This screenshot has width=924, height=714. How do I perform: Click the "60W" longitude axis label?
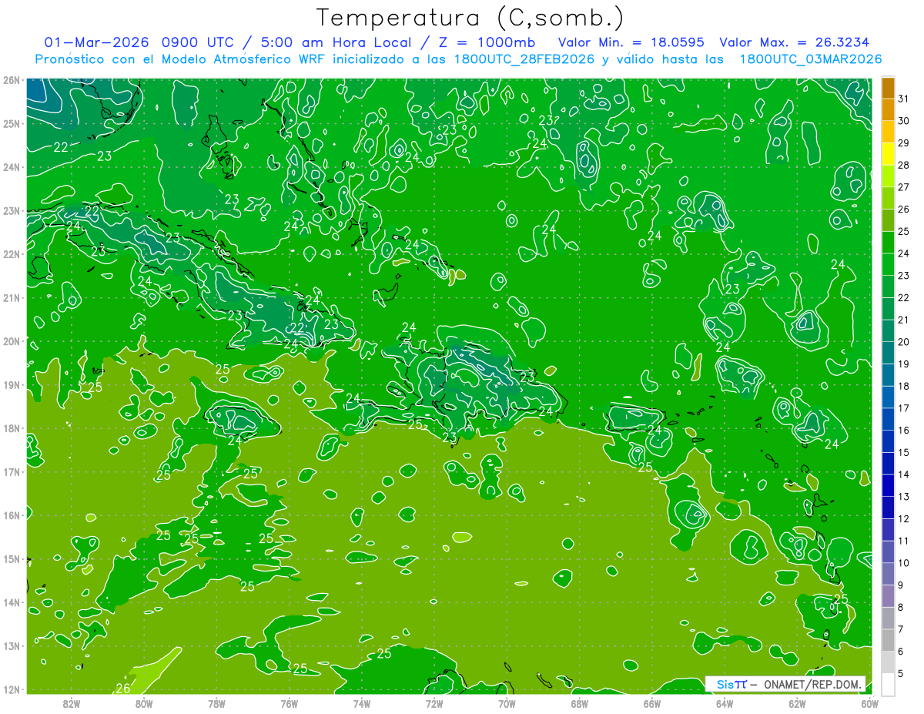pos(870,703)
